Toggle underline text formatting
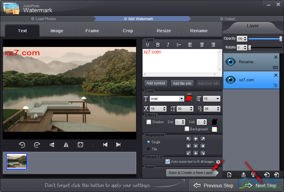The width and height of the screenshot is (284, 192). (x=148, y=45)
